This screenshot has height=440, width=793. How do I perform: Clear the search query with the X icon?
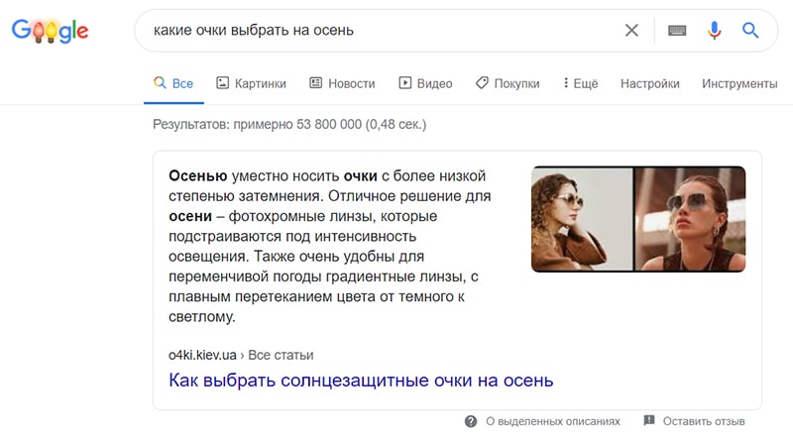(x=631, y=31)
